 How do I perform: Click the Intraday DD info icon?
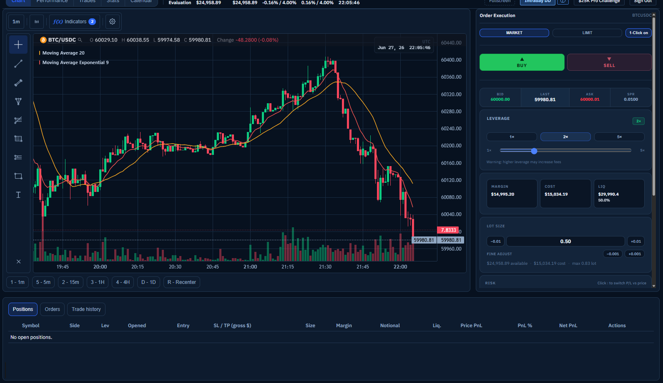pos(563,1)
